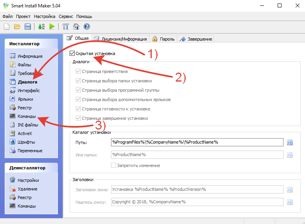Click the Smart Install Maker title icon
This screenshot has height=224, width=305.
[x=6, y=5]
